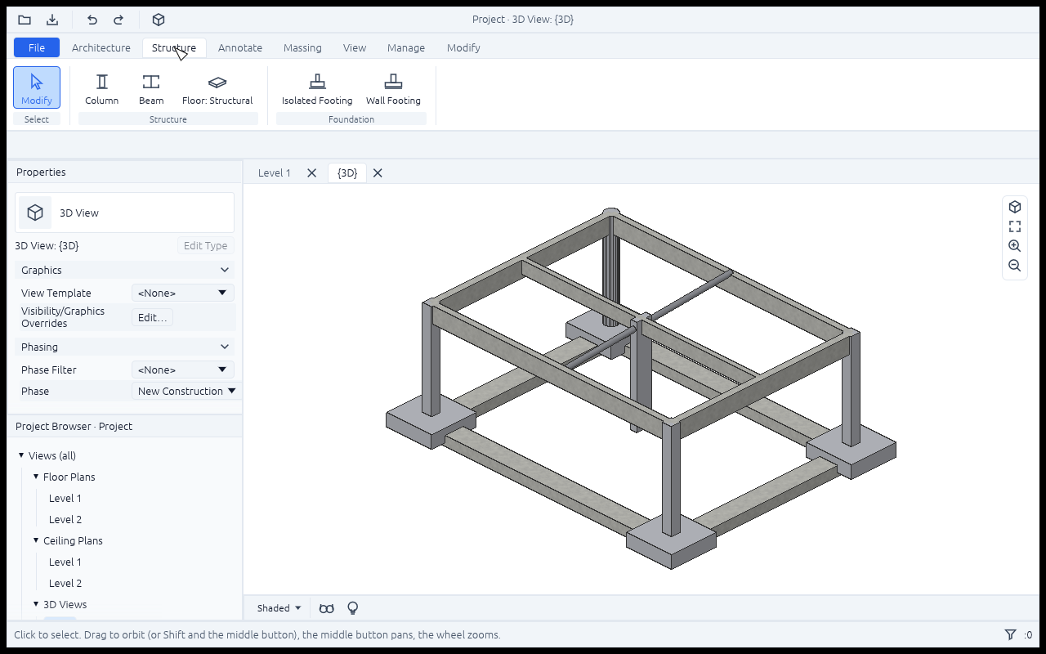1046x654 pixels.
Task: Open the Phase Filter dropdown
Action: [x=183, y=370]
